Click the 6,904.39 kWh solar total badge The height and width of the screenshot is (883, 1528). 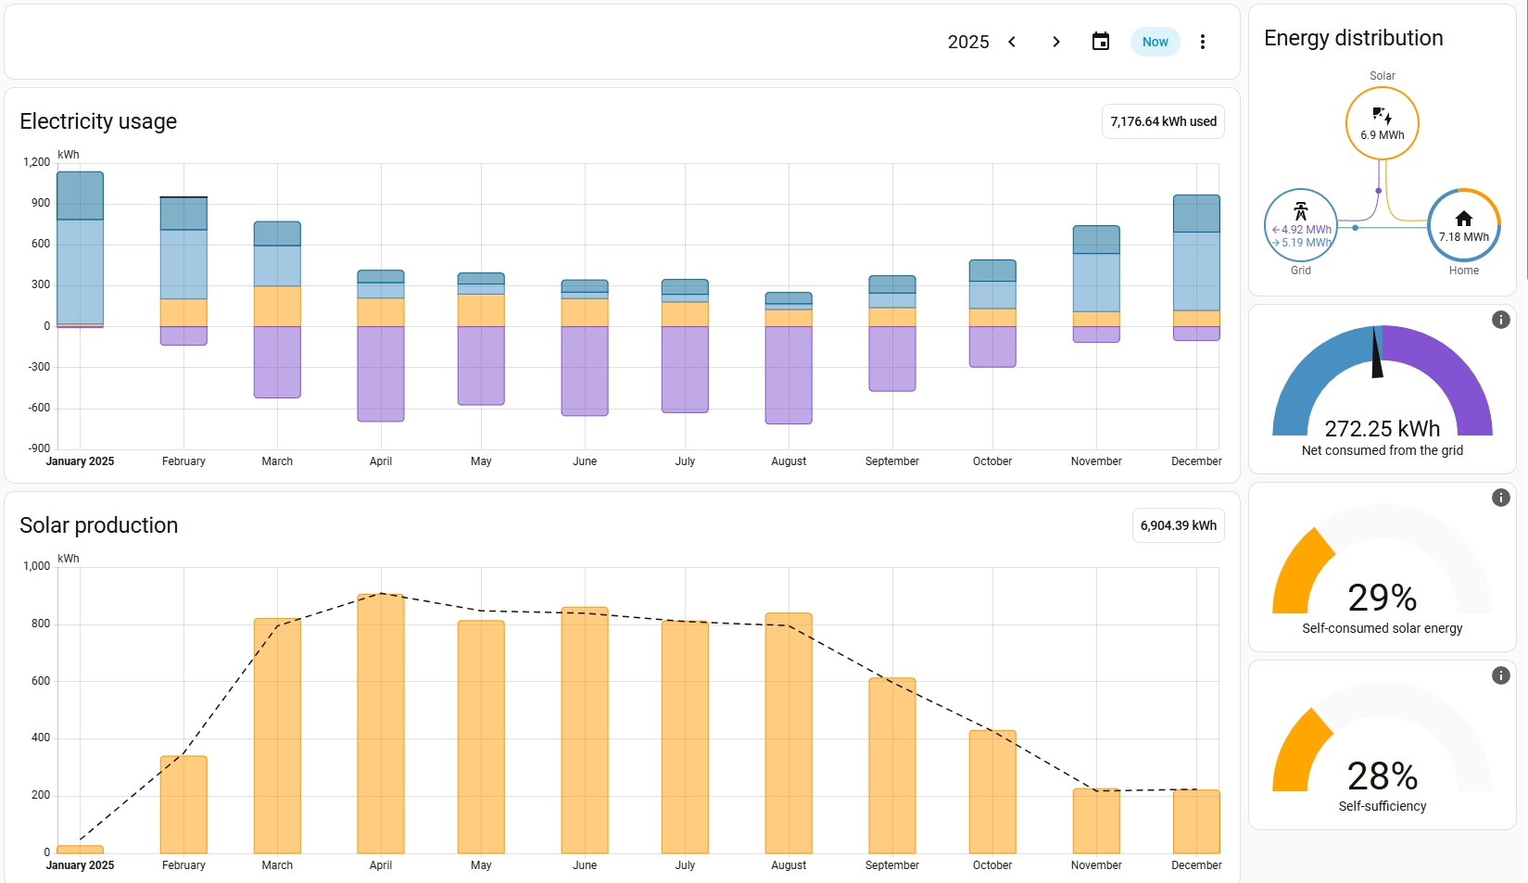click(1178, 525)
